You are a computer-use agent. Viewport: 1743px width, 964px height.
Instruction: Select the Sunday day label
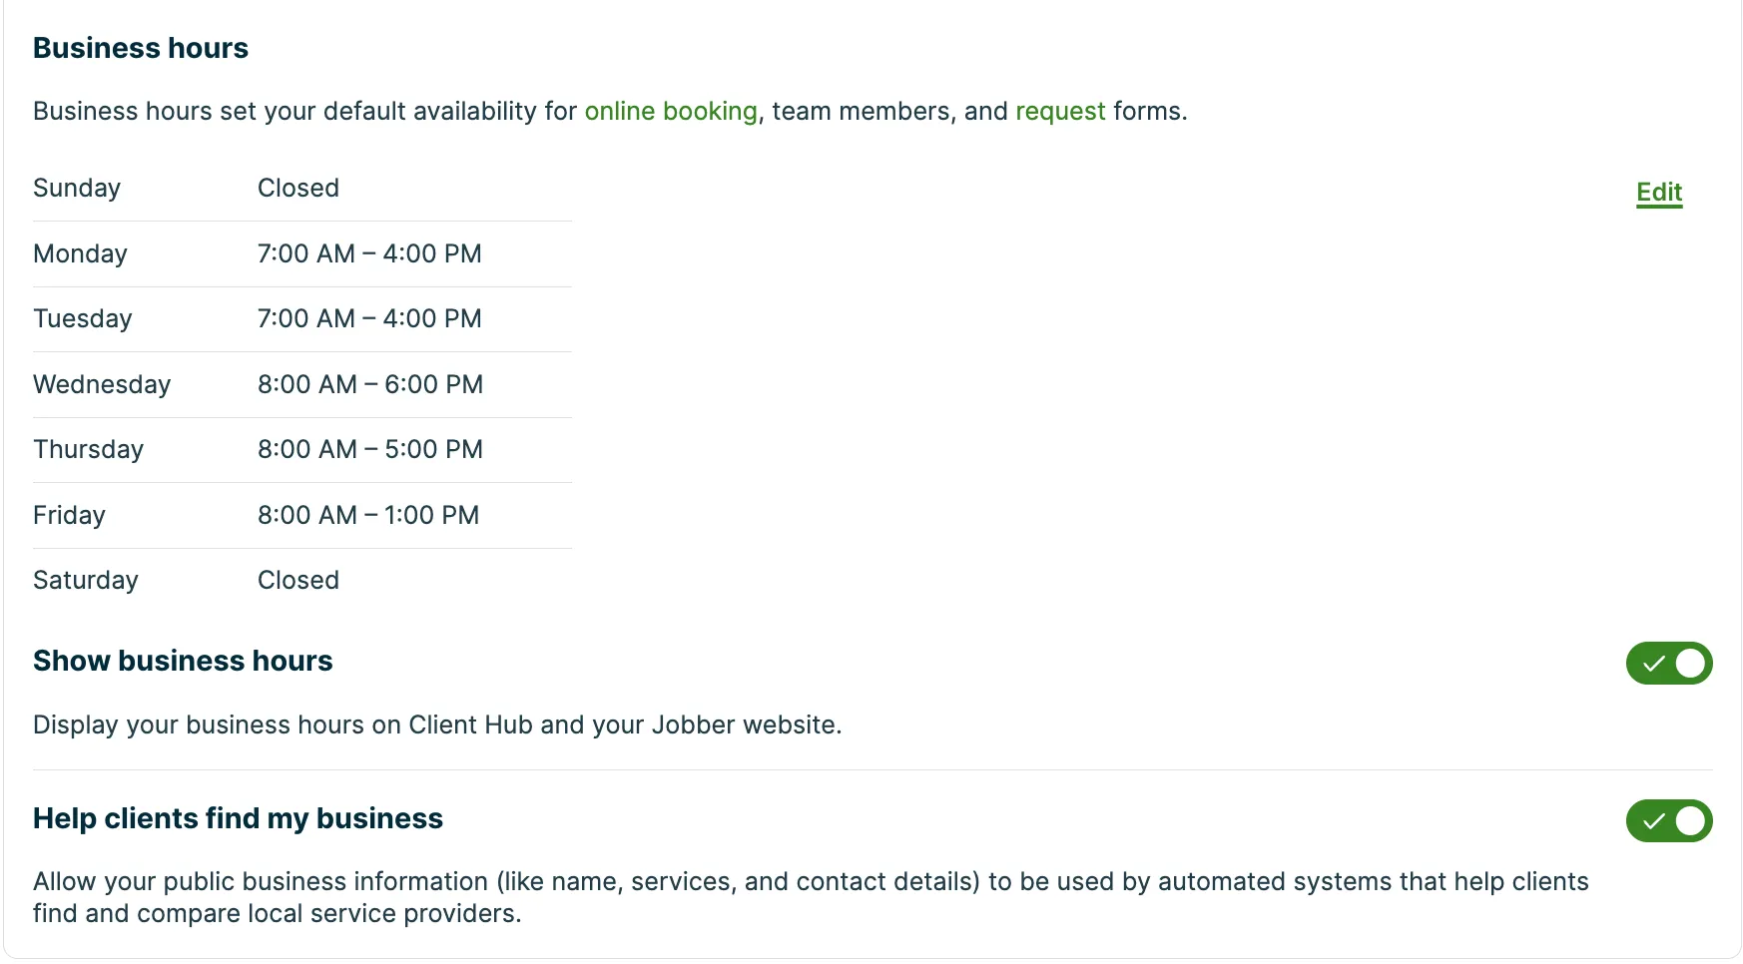(77, 188)
